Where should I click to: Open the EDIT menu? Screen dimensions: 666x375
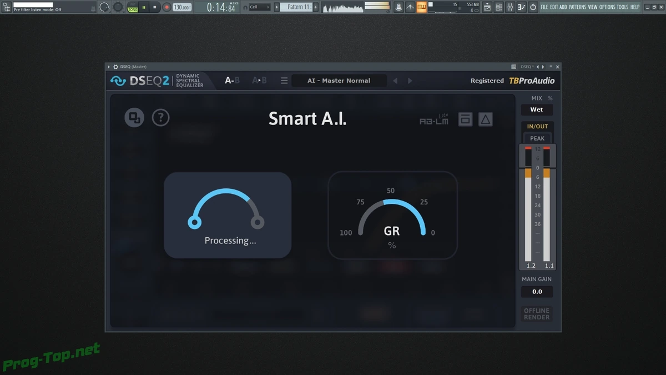pyautogui.click(x=554, y=7)
